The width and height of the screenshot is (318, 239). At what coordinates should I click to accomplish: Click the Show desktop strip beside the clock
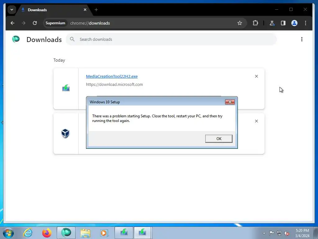316,233
